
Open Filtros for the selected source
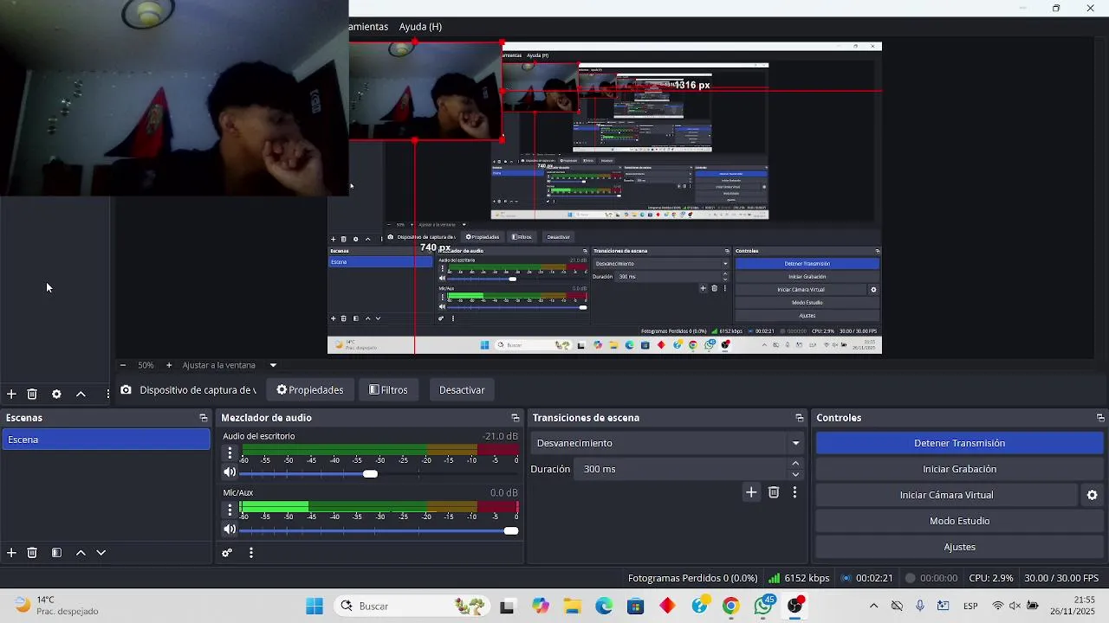coord(388,390)
